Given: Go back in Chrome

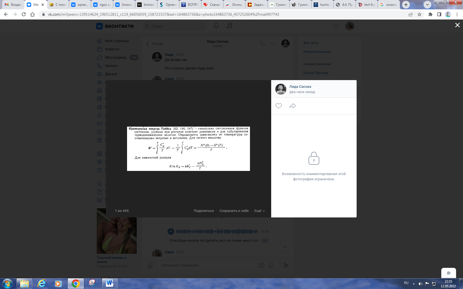Looking at the screenshot, I should click(6, 14).
